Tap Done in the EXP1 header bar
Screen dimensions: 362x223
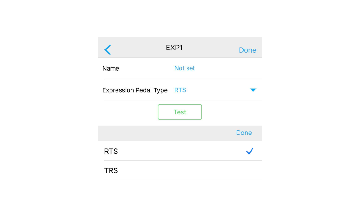coord(247,50)
